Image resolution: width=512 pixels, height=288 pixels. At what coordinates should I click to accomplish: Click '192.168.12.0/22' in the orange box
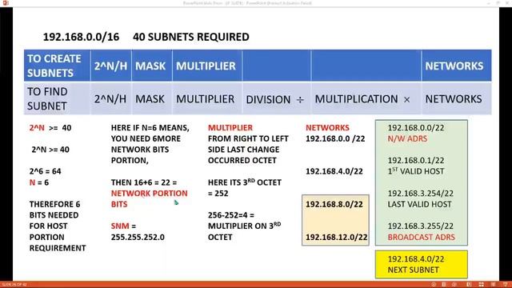tap(336, 238)
